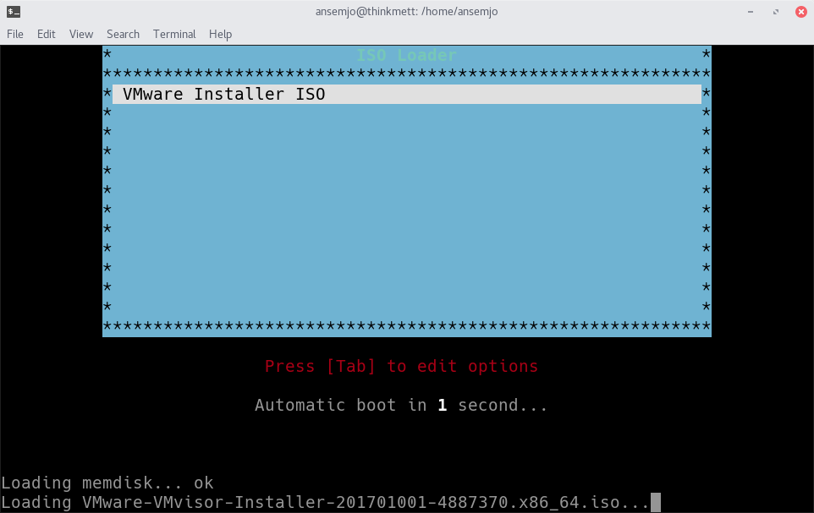Click the Automatic boot countdown message

401,405
